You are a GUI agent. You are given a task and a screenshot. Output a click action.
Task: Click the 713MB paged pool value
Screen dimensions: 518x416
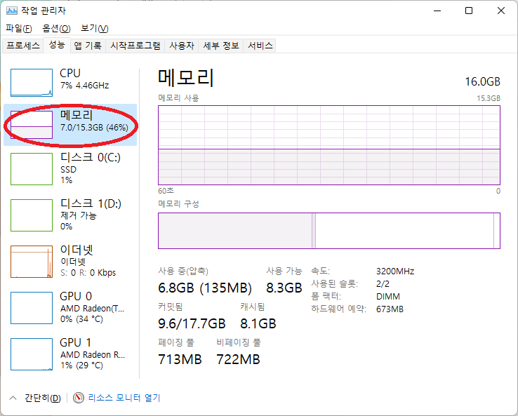(x=180, y=359)
